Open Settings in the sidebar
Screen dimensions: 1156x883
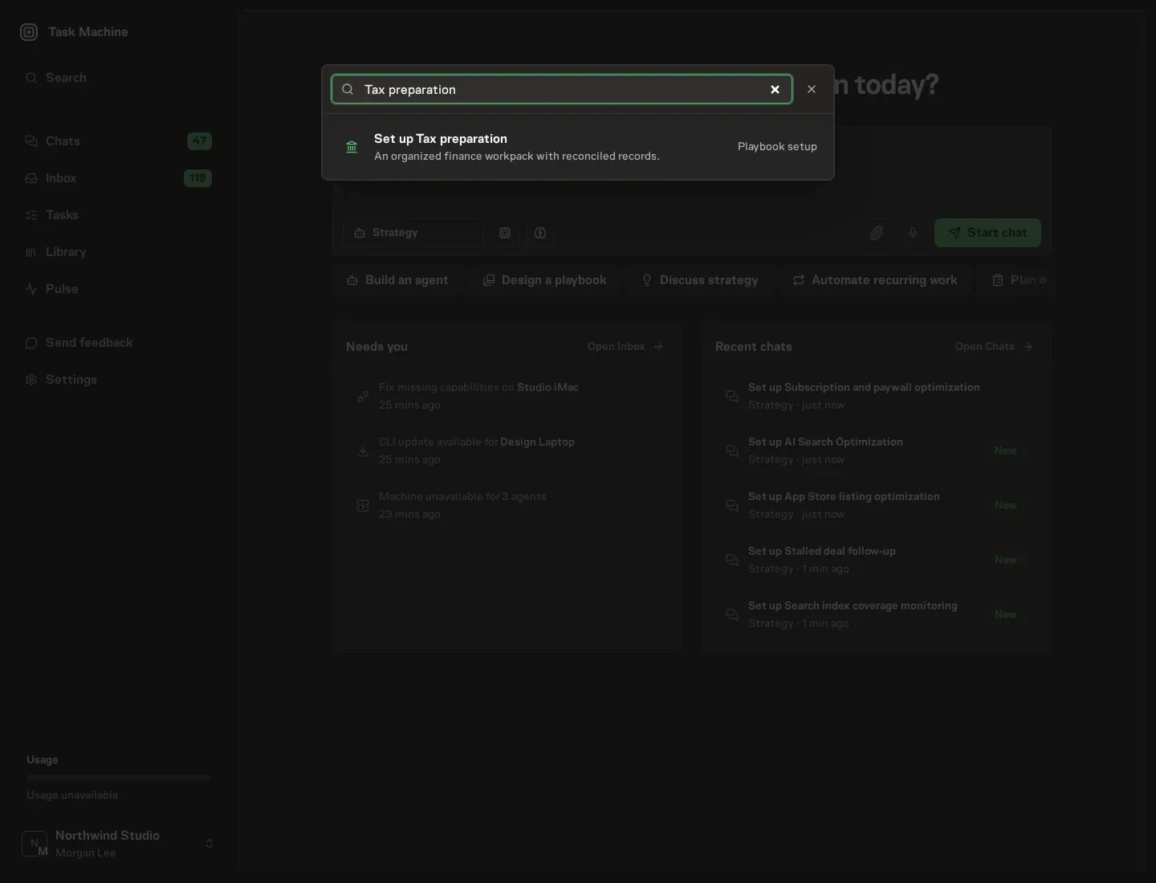119,380
